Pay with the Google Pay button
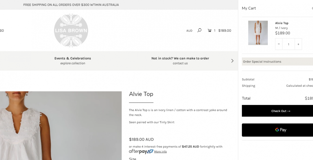This screenshot has height=160, width=313. point(277,130)
